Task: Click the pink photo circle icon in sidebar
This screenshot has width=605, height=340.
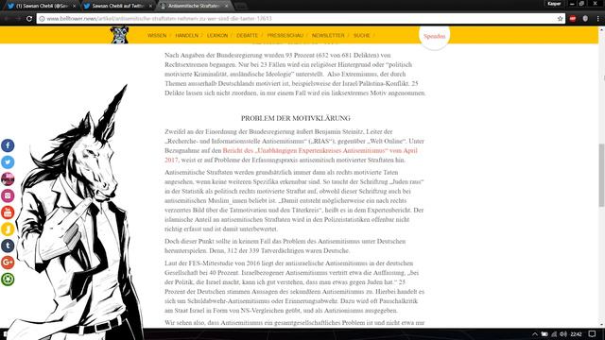Action: tap(8, 178)
